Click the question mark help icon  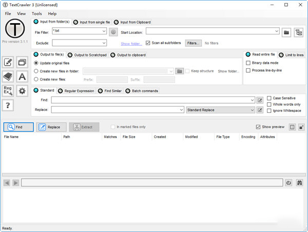8,105
